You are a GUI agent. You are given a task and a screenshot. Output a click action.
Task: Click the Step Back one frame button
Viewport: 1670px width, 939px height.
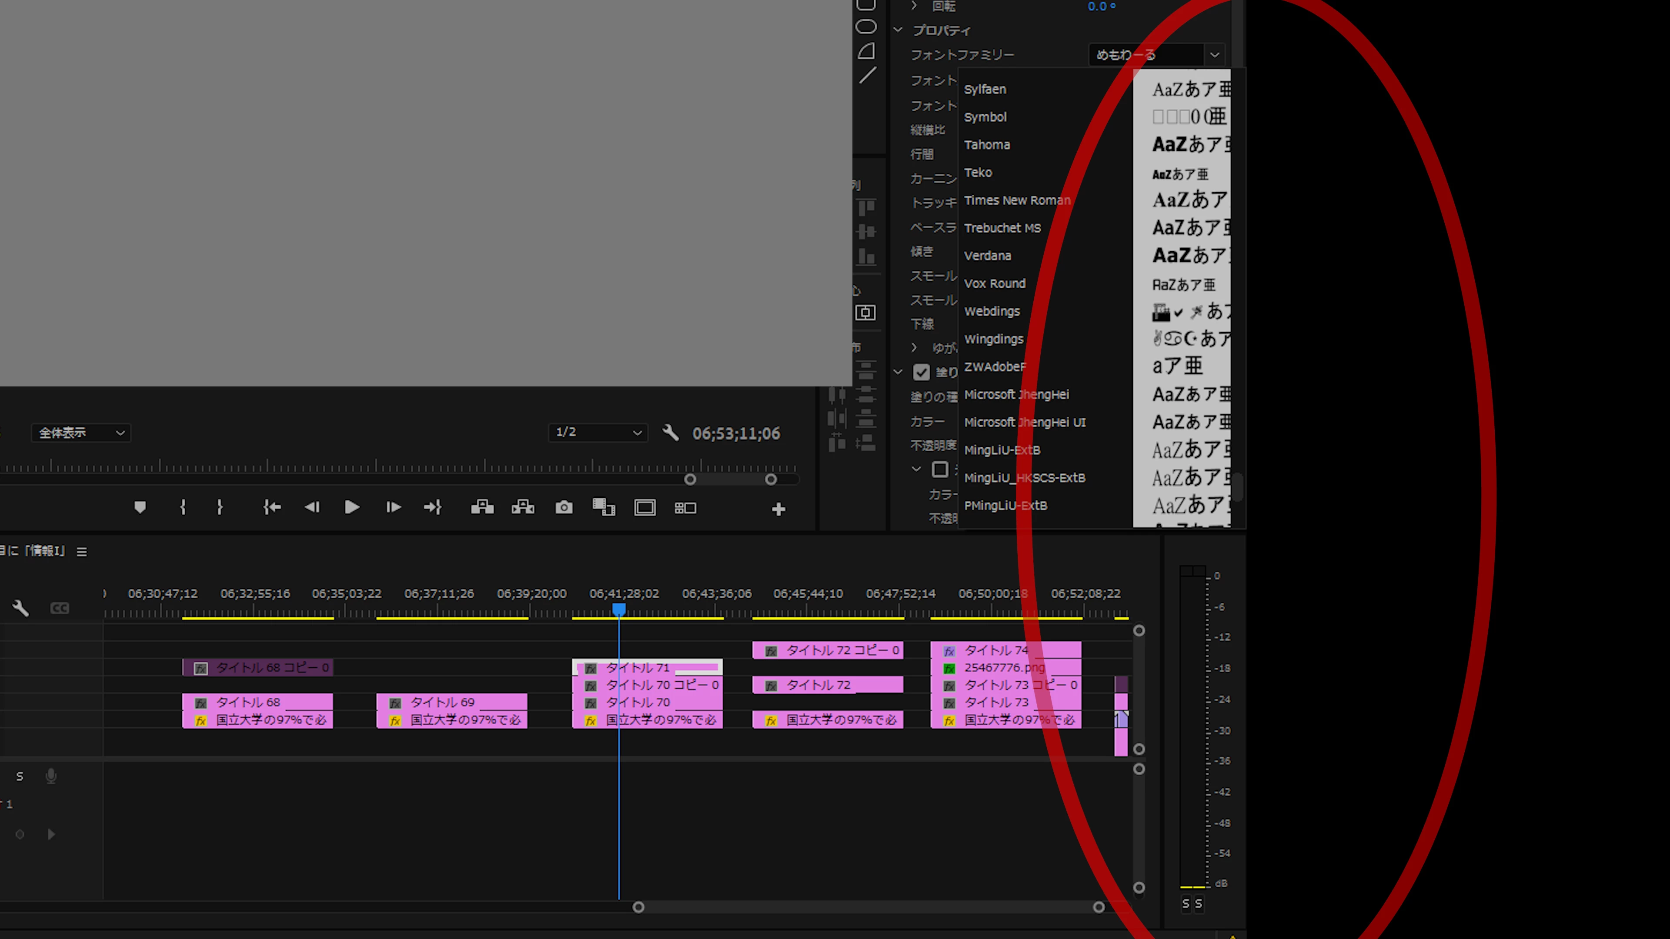pyautogui.click(x=312, y=507)
